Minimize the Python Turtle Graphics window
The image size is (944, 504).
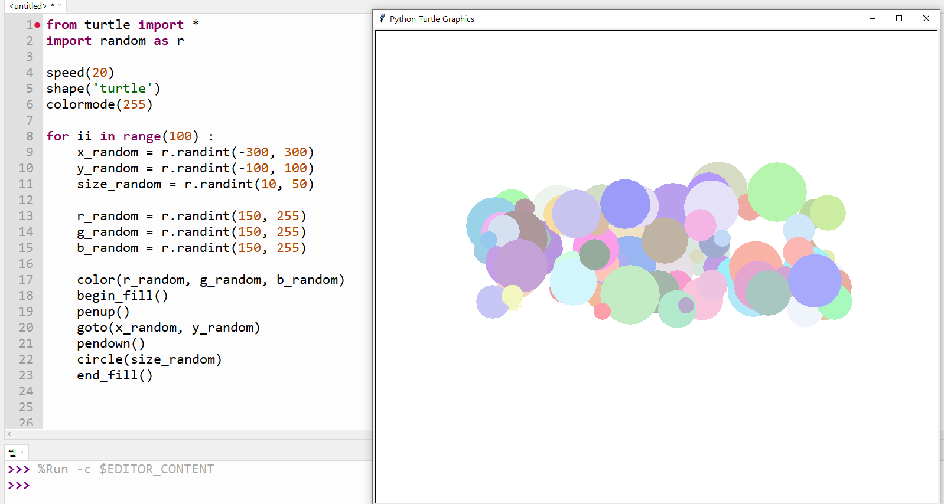(x=872, y=18)
